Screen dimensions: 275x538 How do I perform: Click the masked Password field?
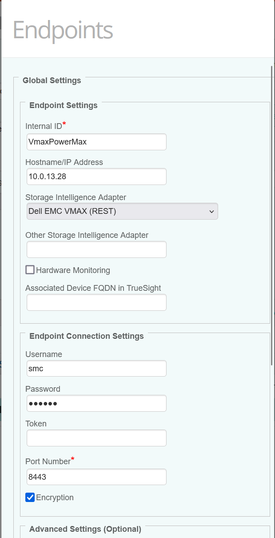point(96,403)
